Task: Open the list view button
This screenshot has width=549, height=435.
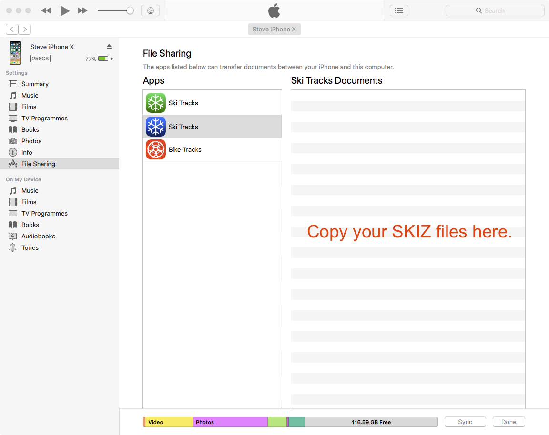Action: tap(399, 10)
